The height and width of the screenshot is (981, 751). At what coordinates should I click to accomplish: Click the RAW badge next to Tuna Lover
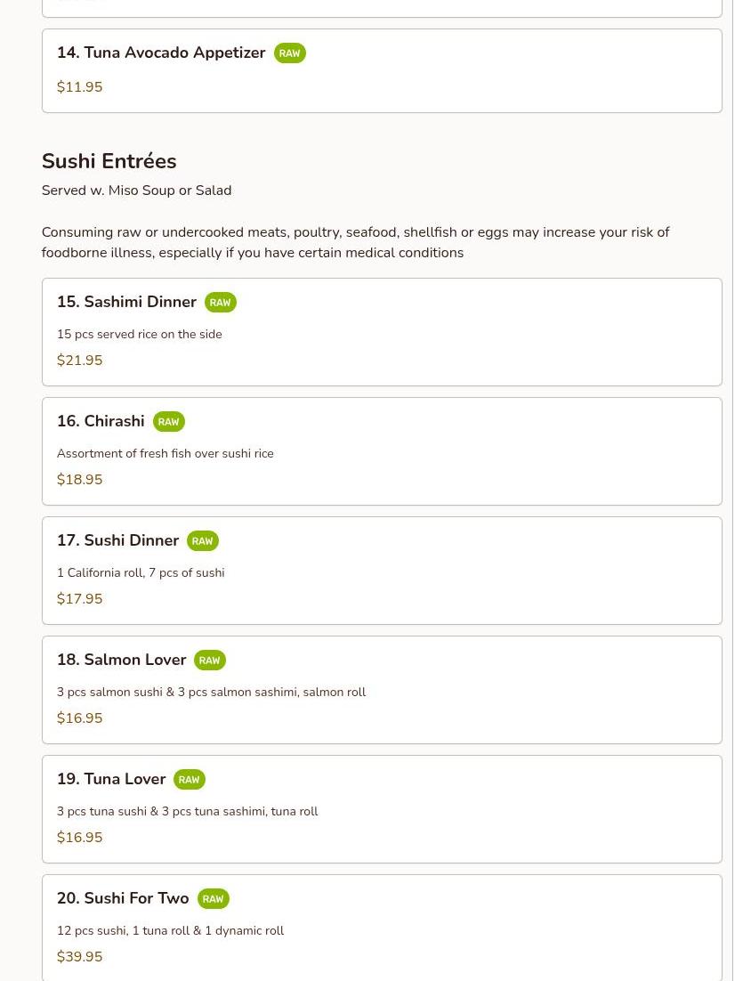[x=189, y=780]
